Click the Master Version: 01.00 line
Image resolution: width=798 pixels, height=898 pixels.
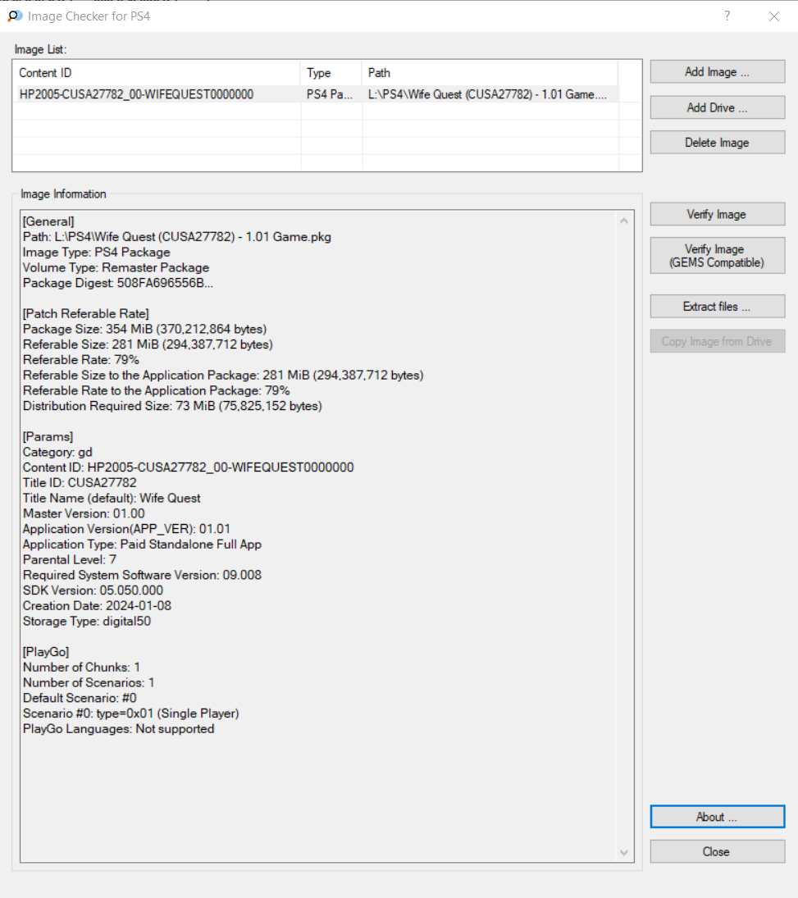click(84, 513)
